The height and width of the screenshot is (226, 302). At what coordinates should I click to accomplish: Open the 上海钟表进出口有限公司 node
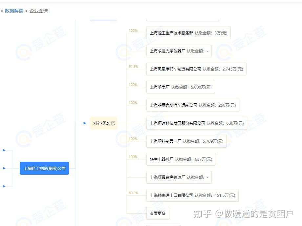[x=192, y=195]
